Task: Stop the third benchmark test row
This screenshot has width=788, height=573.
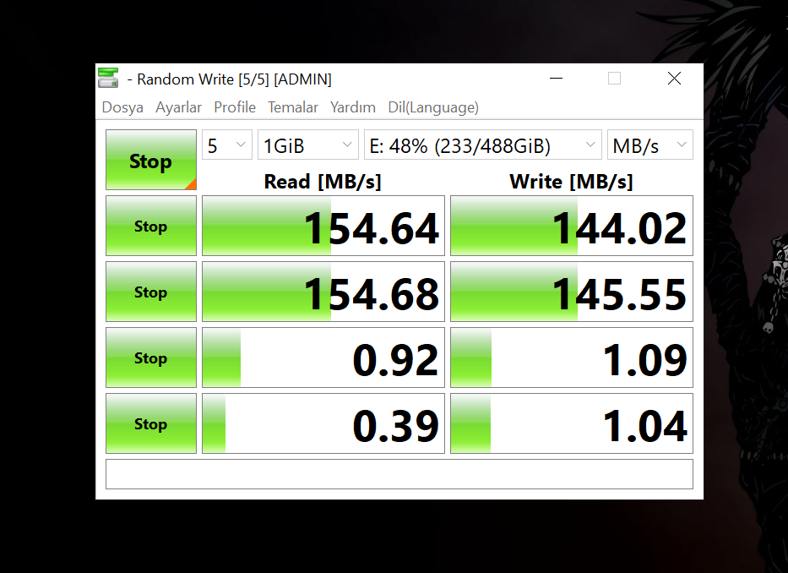Action: pyautogui.click(x=150, y=357)
